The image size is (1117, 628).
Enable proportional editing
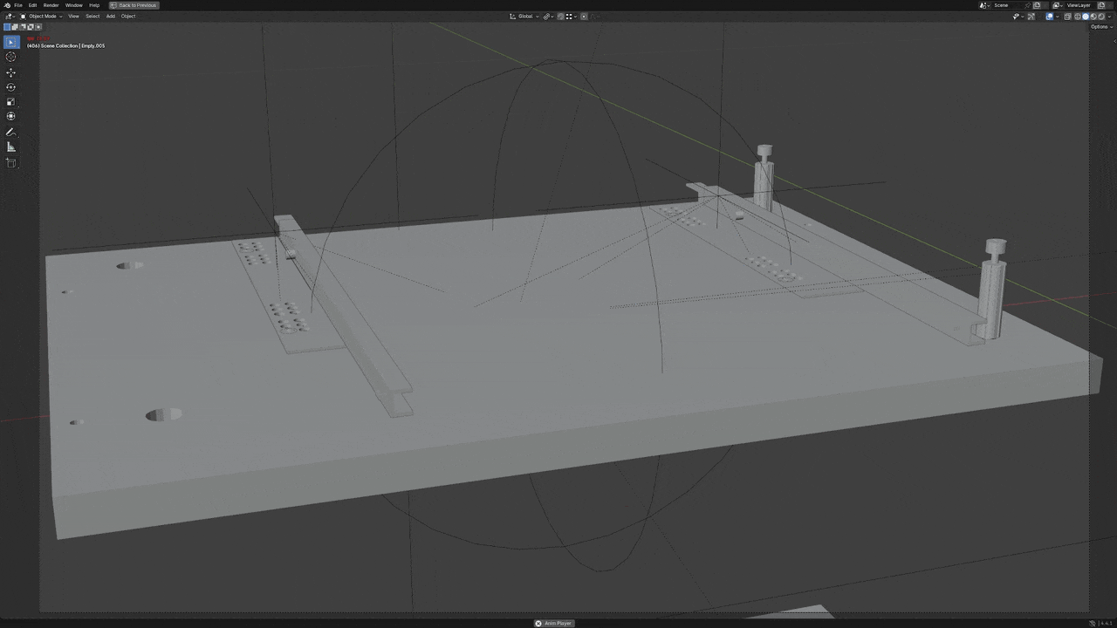[x=584, y=17]
